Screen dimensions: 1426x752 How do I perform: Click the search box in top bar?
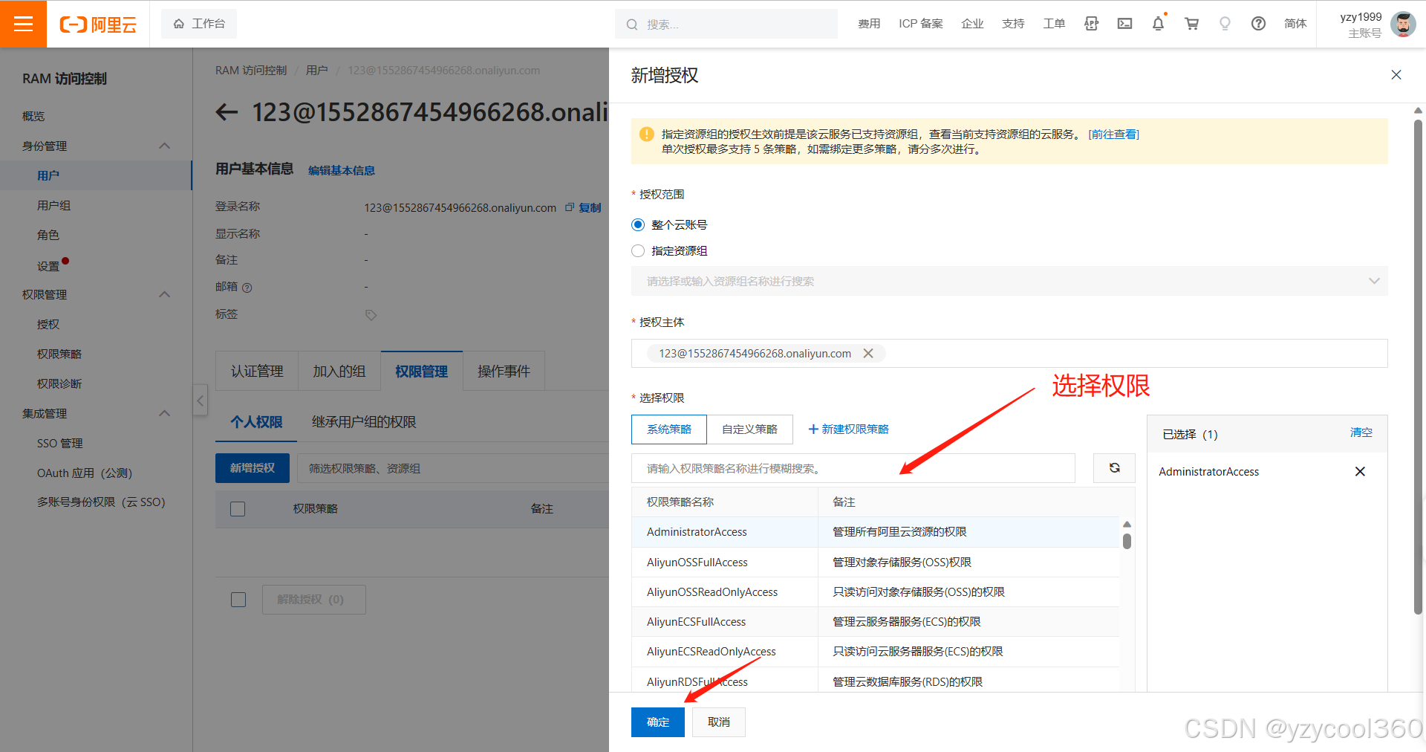click(x=726, y=25)
